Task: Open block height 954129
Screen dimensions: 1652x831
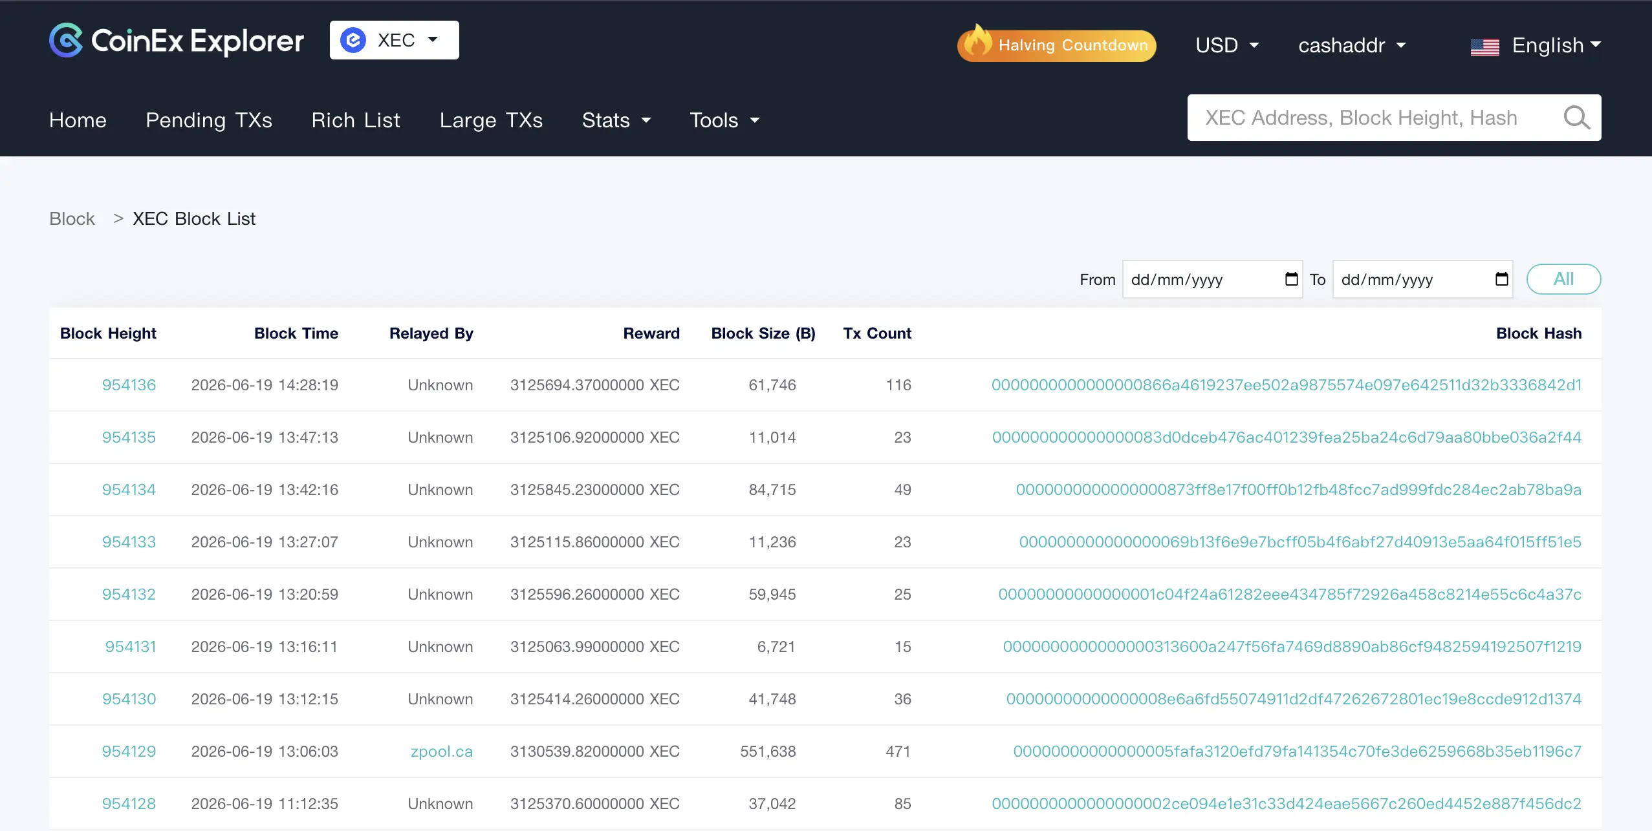Action: point(129,752)
